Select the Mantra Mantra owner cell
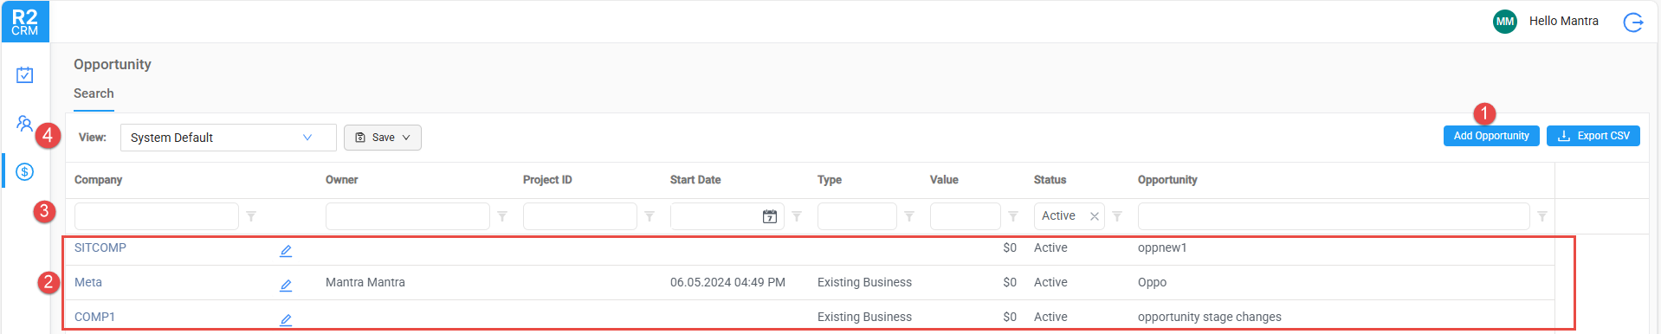The image size is (1661, 334). tap(365, 282)
